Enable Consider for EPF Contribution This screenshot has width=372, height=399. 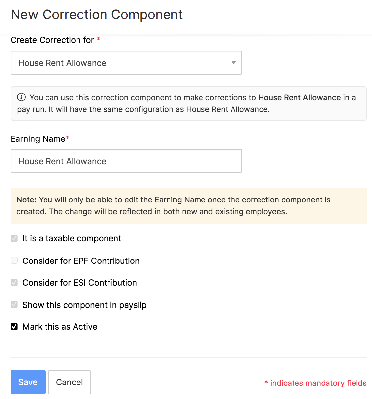pyautogui.click(x=14, y=260)
